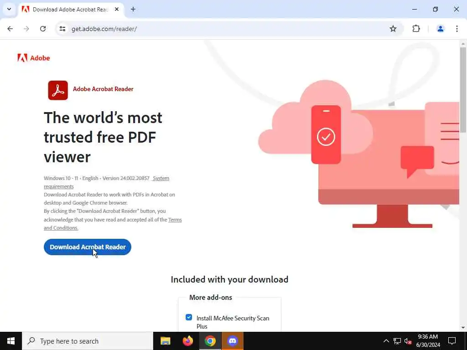This screenshot has width=467, height=350.
Task: Open the Windows Start menu
Action: 11,341
